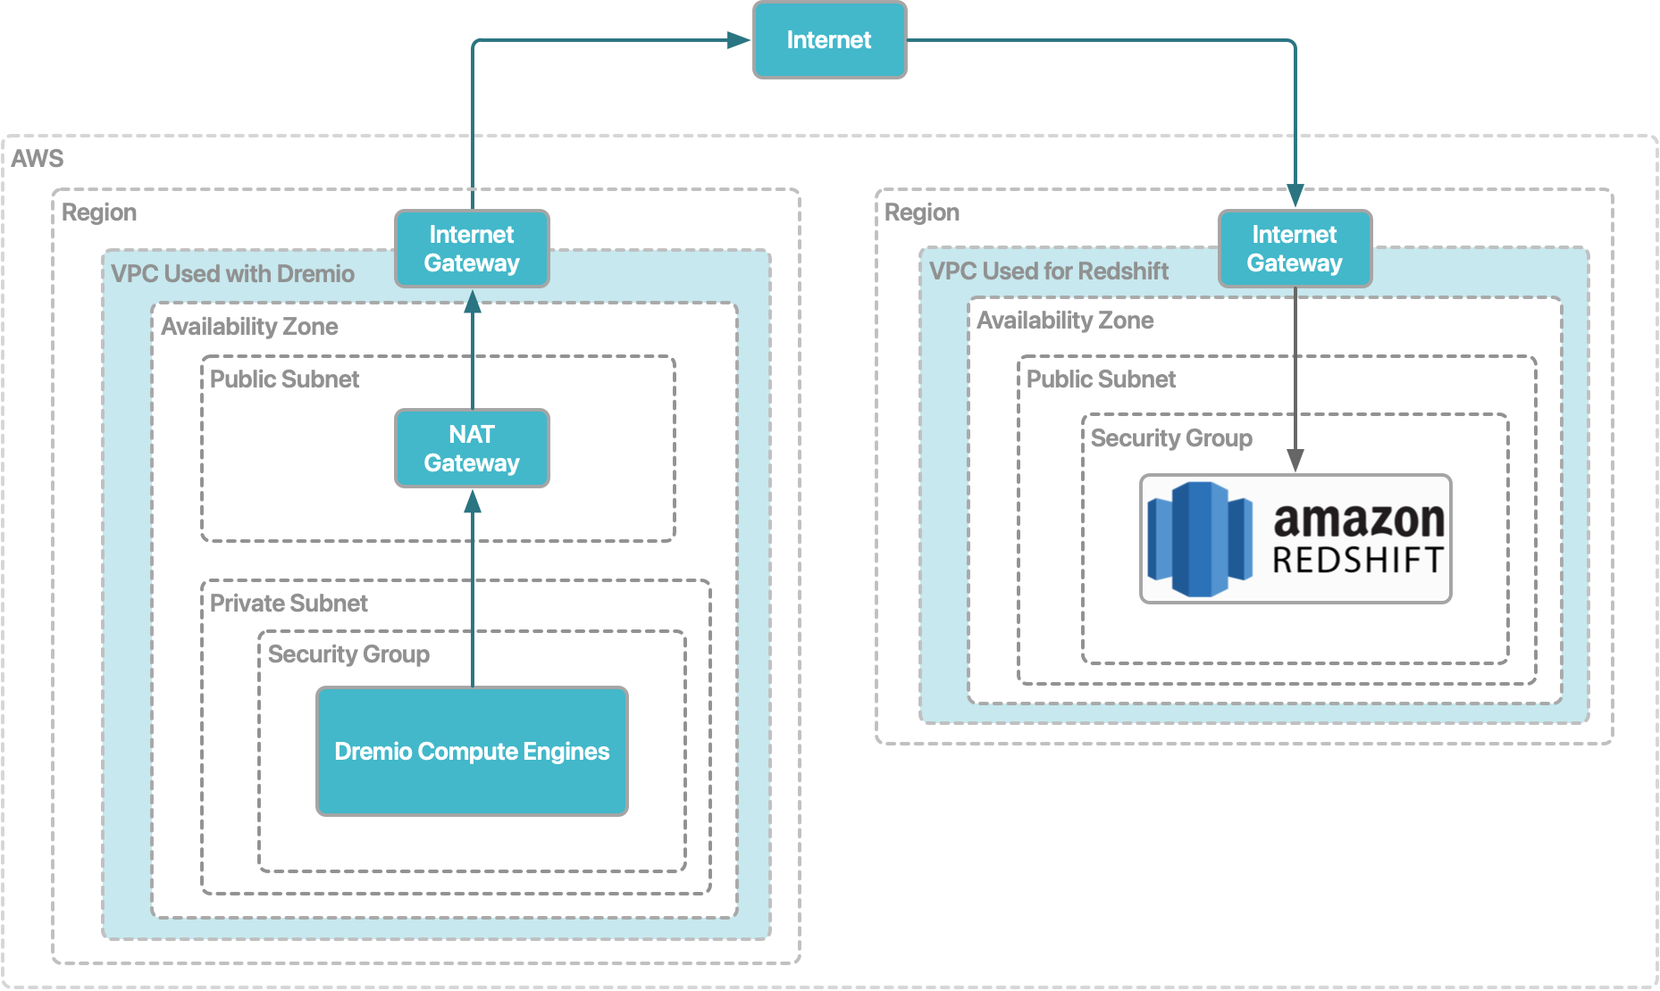Screen dimensions: 1660x991
Task: Click the Security Group label above the Redshift logo
Action: point(1171,438)
